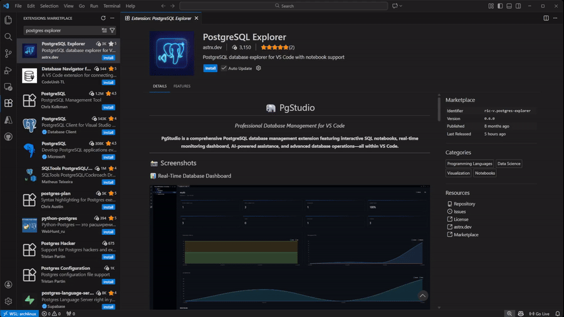Open the Repository resource link
Screen dimensions: 564x317
pos(464,204)
